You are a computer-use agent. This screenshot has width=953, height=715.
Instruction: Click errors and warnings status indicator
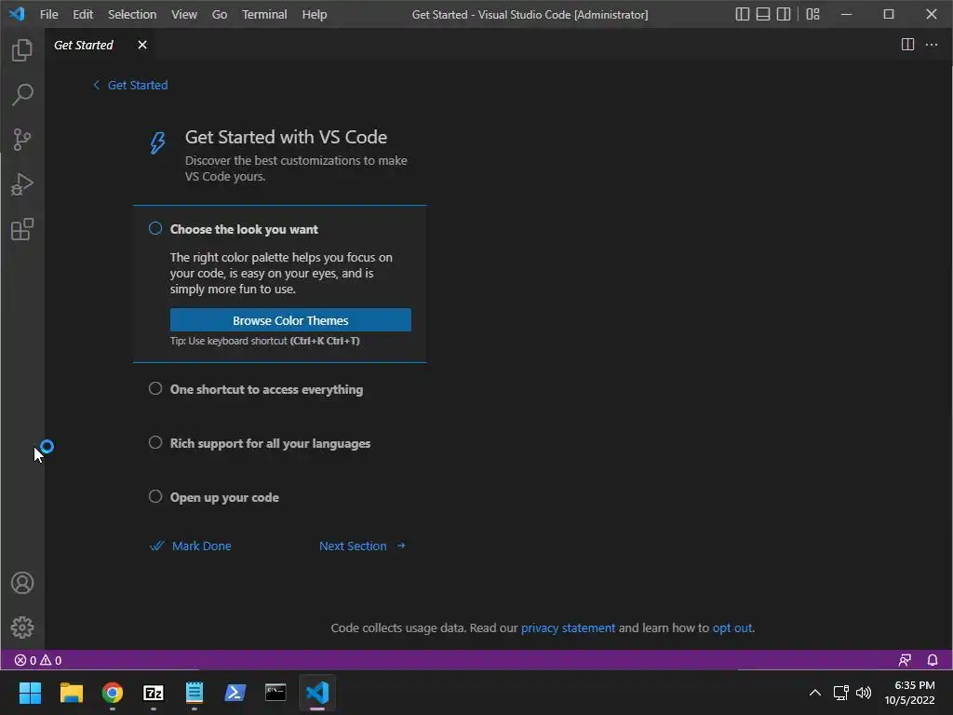(37, 660)
